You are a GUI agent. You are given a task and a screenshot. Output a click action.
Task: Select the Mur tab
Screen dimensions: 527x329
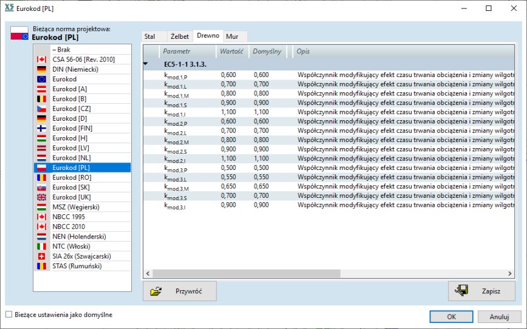(x=232, y=36)
